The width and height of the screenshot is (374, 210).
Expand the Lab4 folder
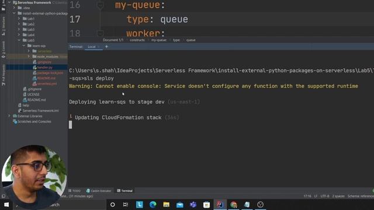pyautogui.click(x=19, y=35)
